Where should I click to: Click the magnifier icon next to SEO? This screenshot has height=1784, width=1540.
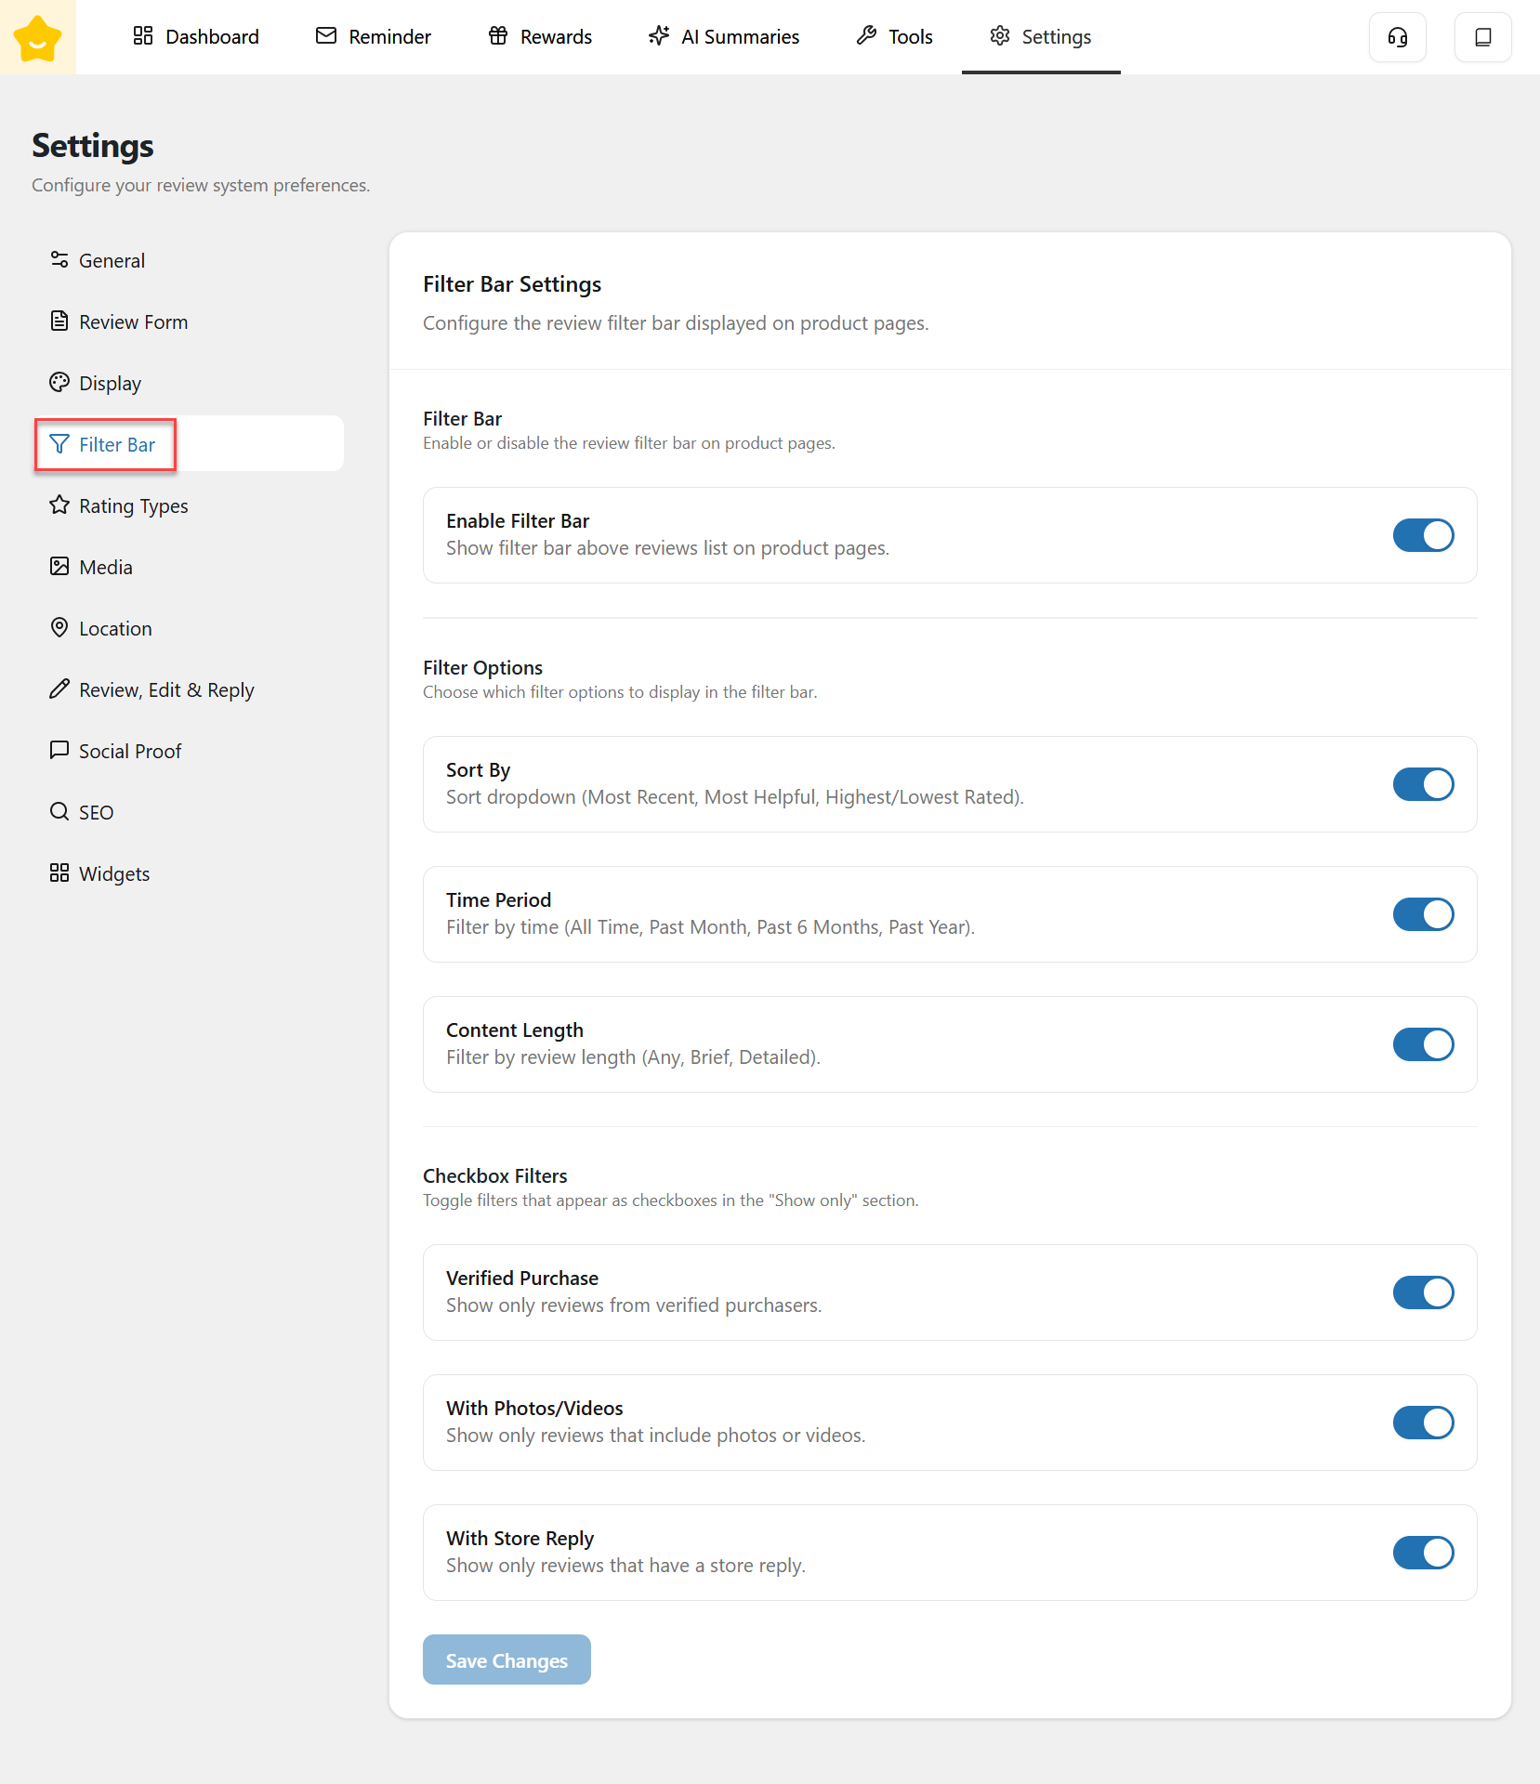(x=59, y=812)
